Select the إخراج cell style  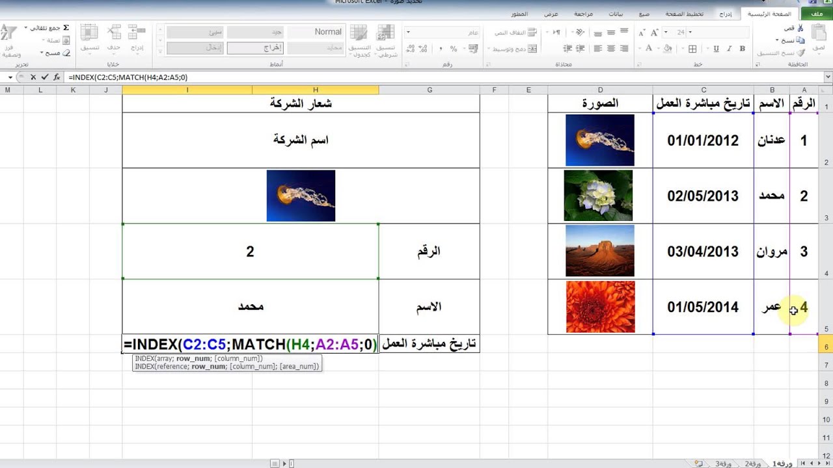pos(254,47)
